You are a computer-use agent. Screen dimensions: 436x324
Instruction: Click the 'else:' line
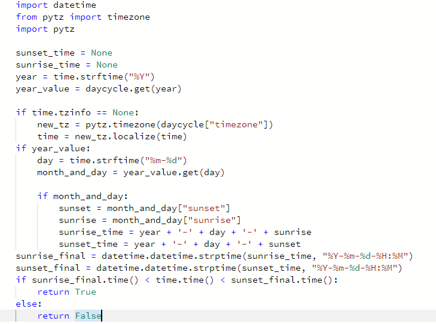(29, 304)
